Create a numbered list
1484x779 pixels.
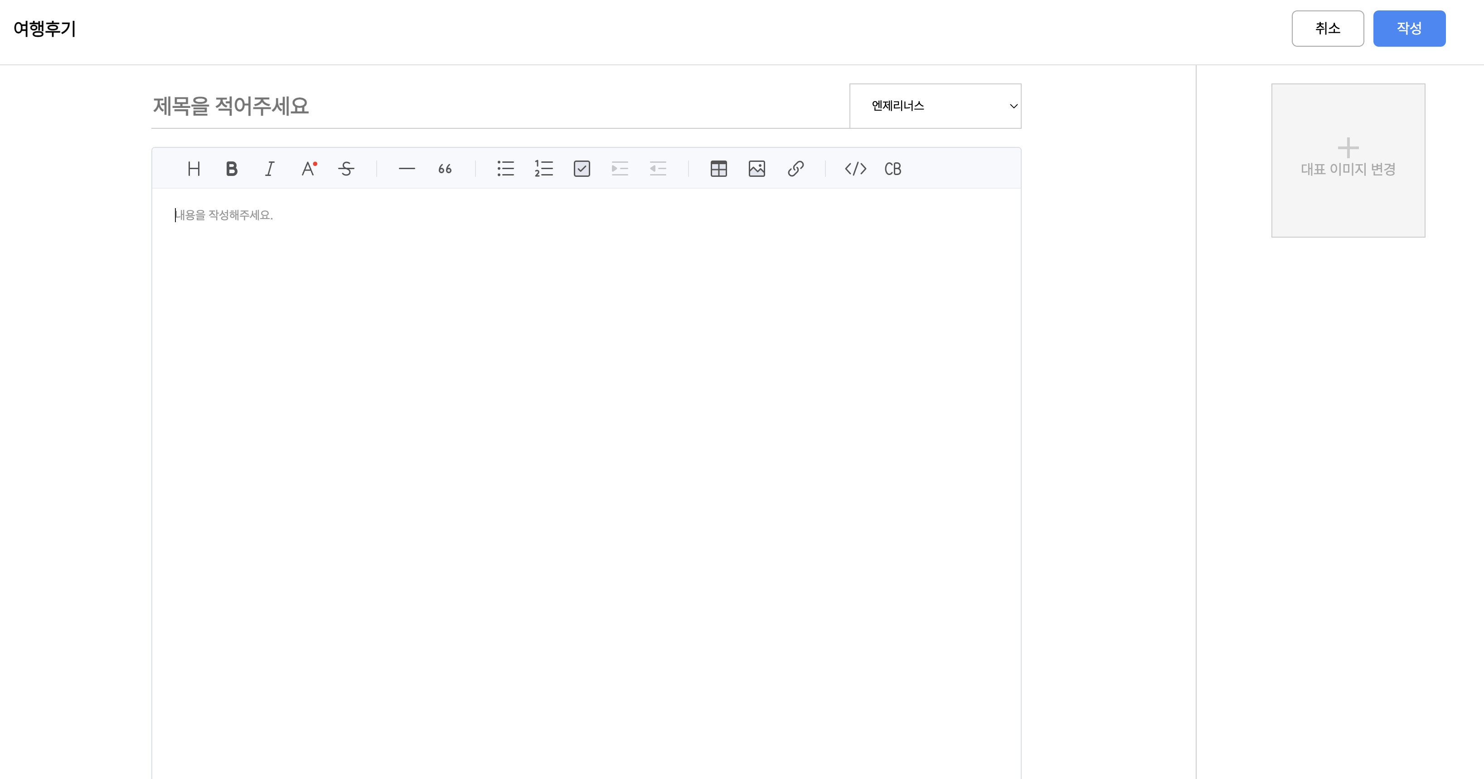tap(543, 169)
